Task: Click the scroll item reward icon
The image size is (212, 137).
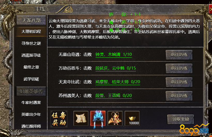Action: [81, 118]
